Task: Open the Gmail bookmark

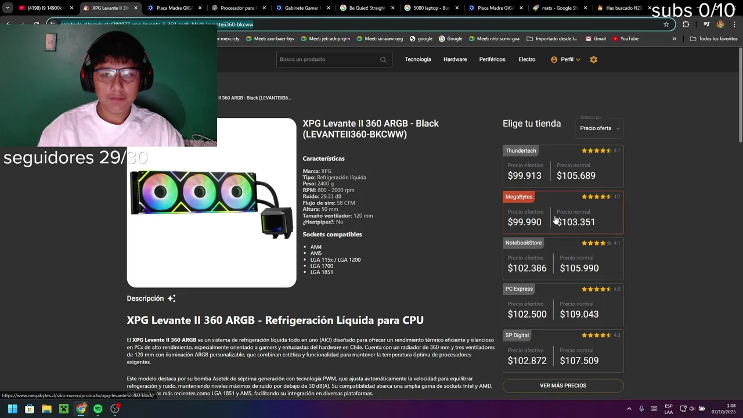Action: (x=596, y=39)
